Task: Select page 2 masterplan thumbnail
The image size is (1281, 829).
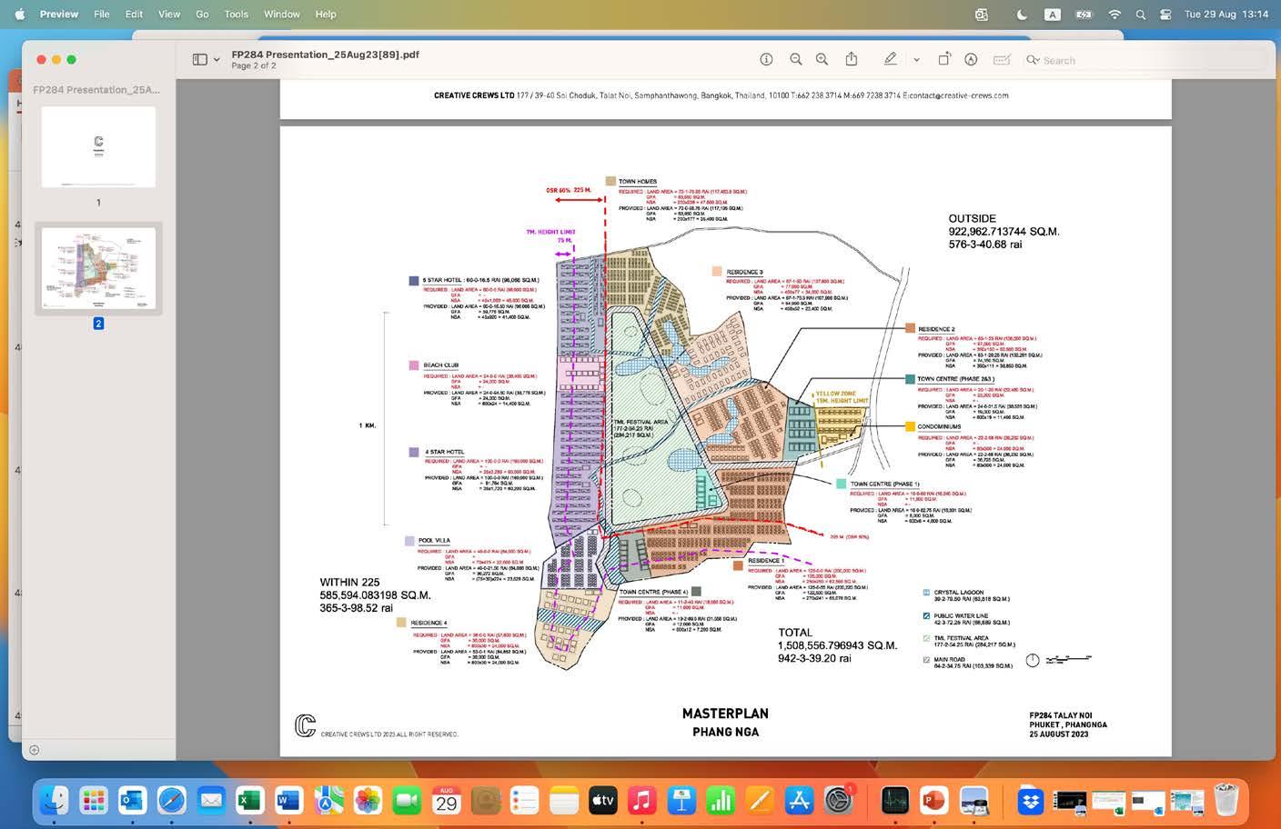Action: [98, 268]
